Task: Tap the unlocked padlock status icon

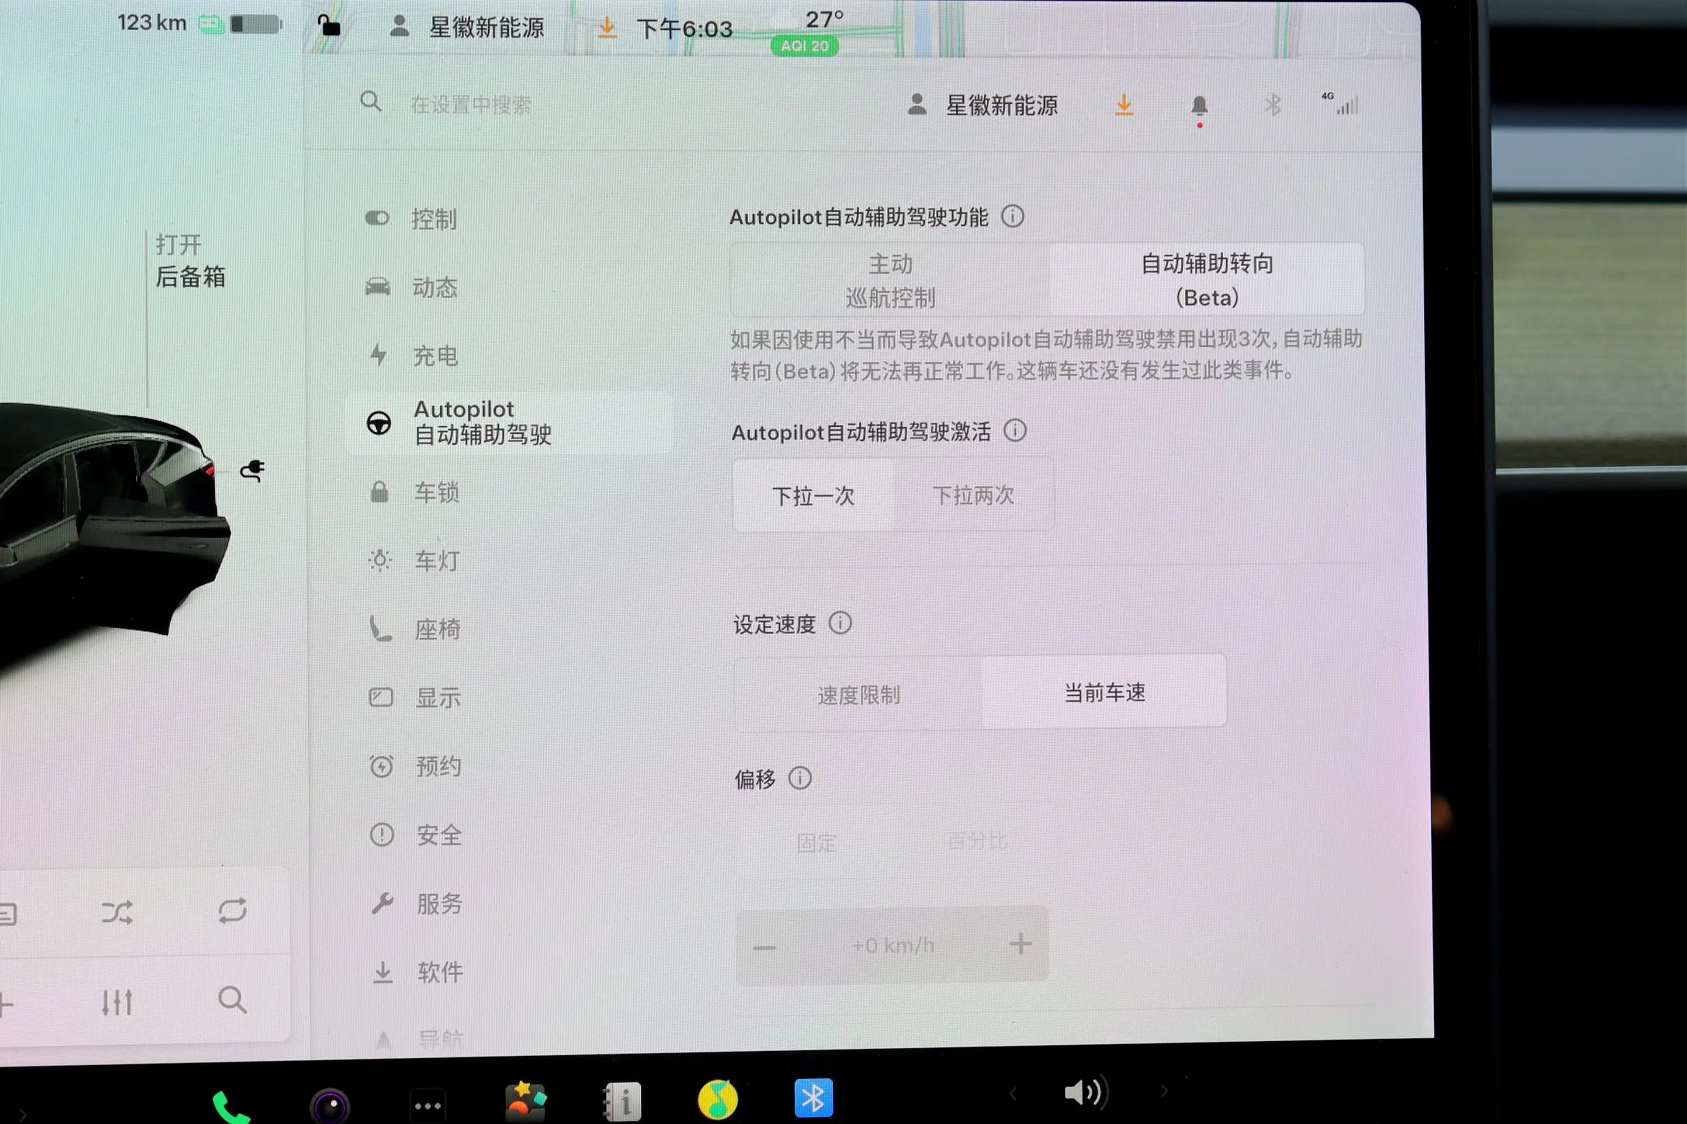Action: pos(328,26)
